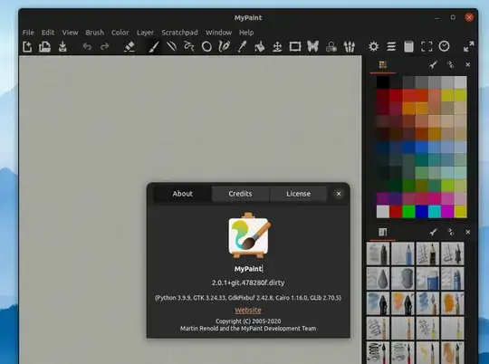Redo the last undone stroke
Image resolution: width=489 pixels, height=364 pixels.
[105, 47]
